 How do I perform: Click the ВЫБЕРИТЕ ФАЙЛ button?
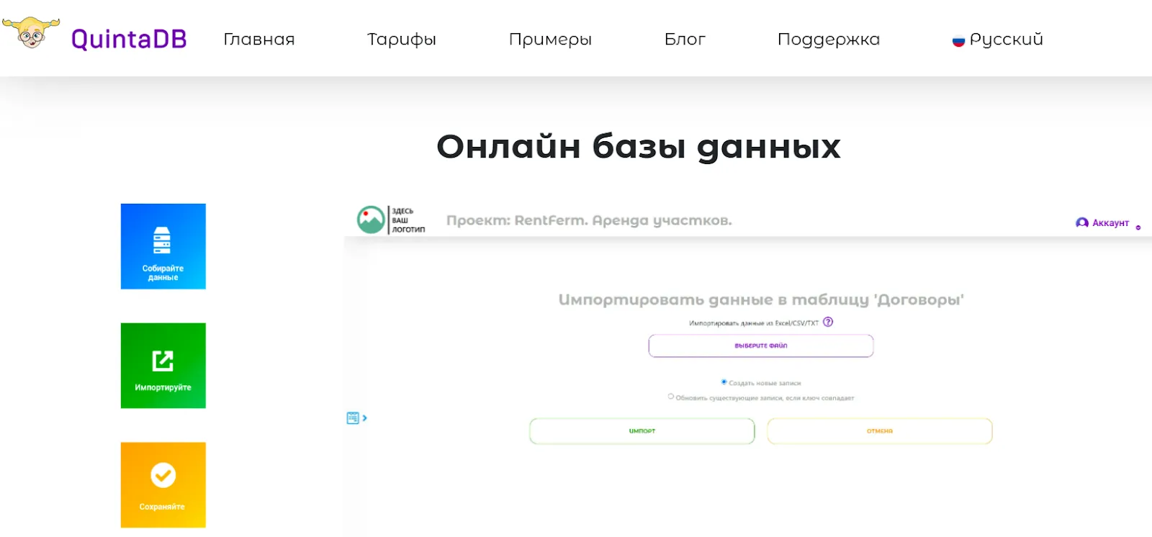coord(761,346)
